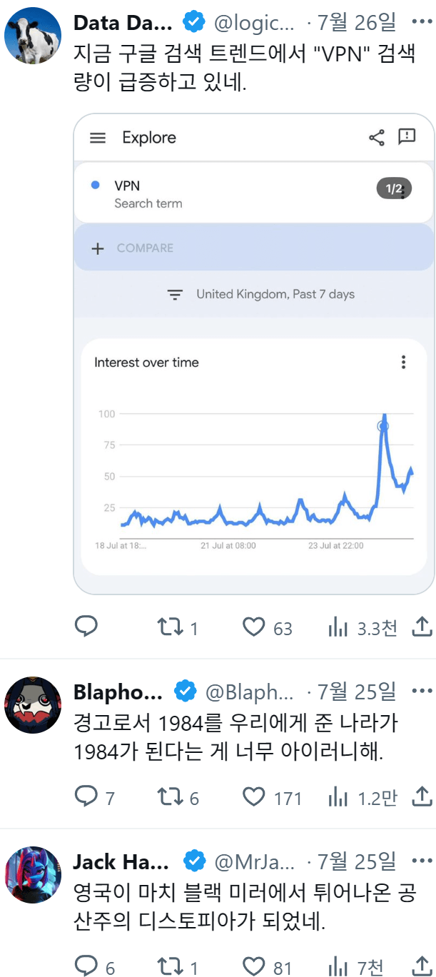Click the feedback icon in Explore header
The image size is (436, 977).
tap(407, 136)
